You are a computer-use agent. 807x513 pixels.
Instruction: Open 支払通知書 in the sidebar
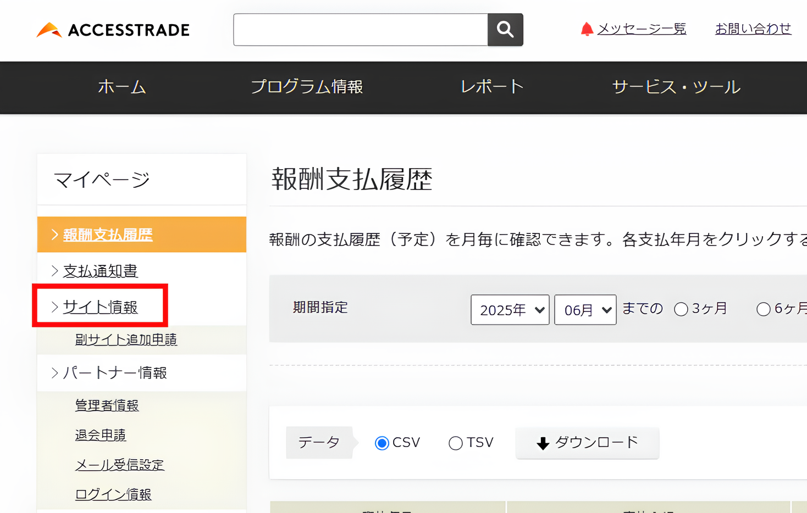101,271
